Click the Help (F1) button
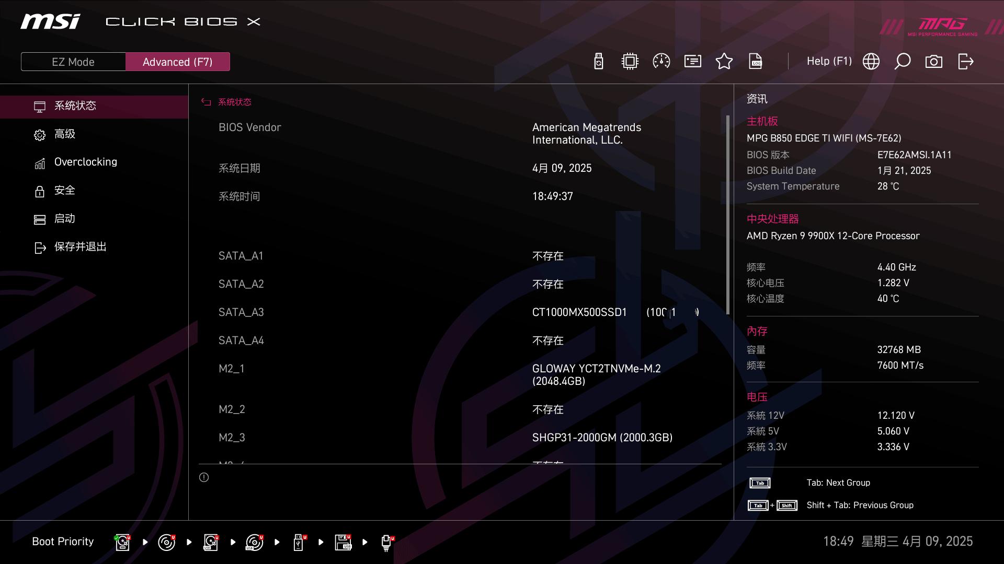 pyautogui.click(x=829, y=61)
